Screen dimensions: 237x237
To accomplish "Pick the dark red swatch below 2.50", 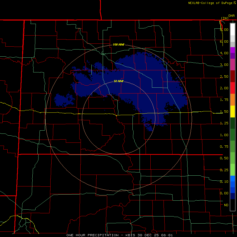I will [x=233, y=76].
